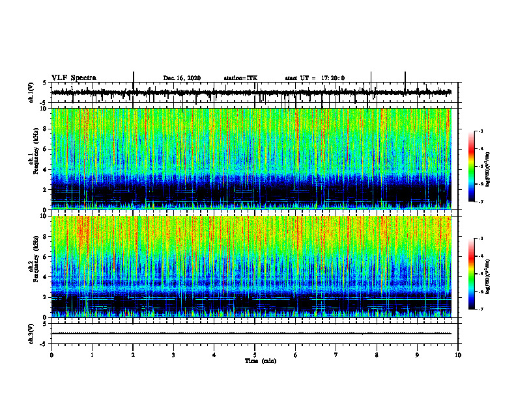This screenshot has height=398, width=516.
Task: Click the ch.2 spectrogram color bar
Action: 471,274
